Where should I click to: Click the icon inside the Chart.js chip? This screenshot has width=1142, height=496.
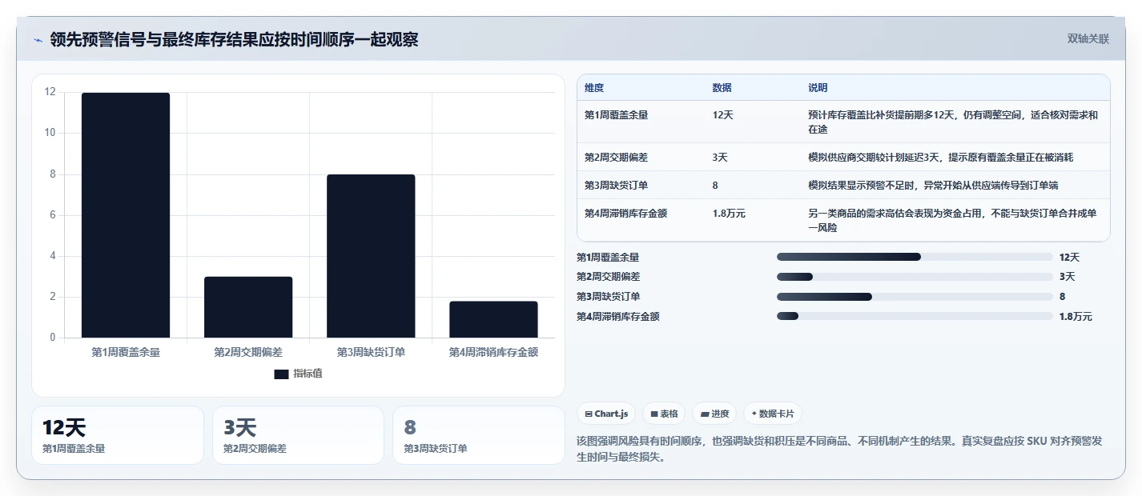coord(589,414)
